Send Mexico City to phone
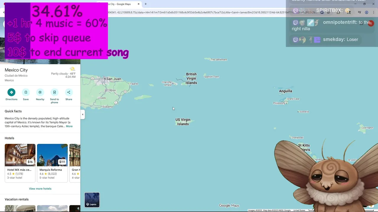The image size is (378, 212). [x=54, y=96]
